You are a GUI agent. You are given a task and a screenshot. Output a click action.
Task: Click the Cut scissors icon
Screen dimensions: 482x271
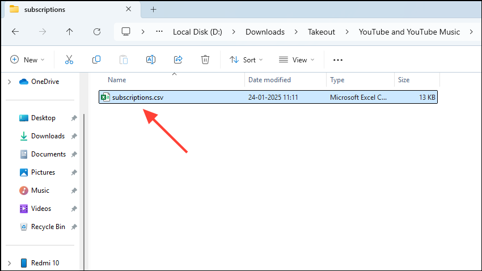click(x=69, y=60)
